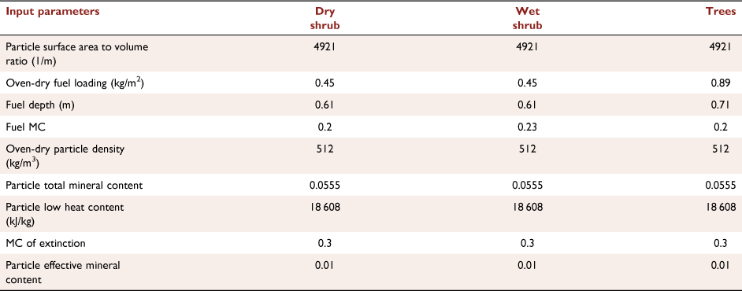Click Trees fuel loading value 0.89
This screenshot has width=742, height=291.
tap(727, 83)
